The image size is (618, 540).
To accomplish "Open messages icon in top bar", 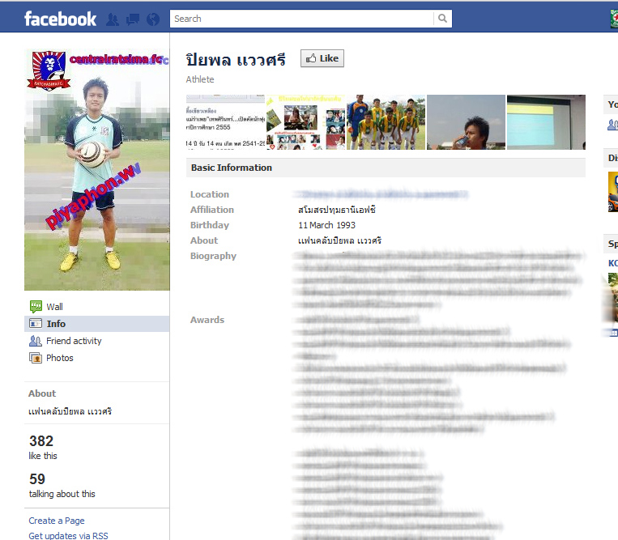I will click(133, 19).
